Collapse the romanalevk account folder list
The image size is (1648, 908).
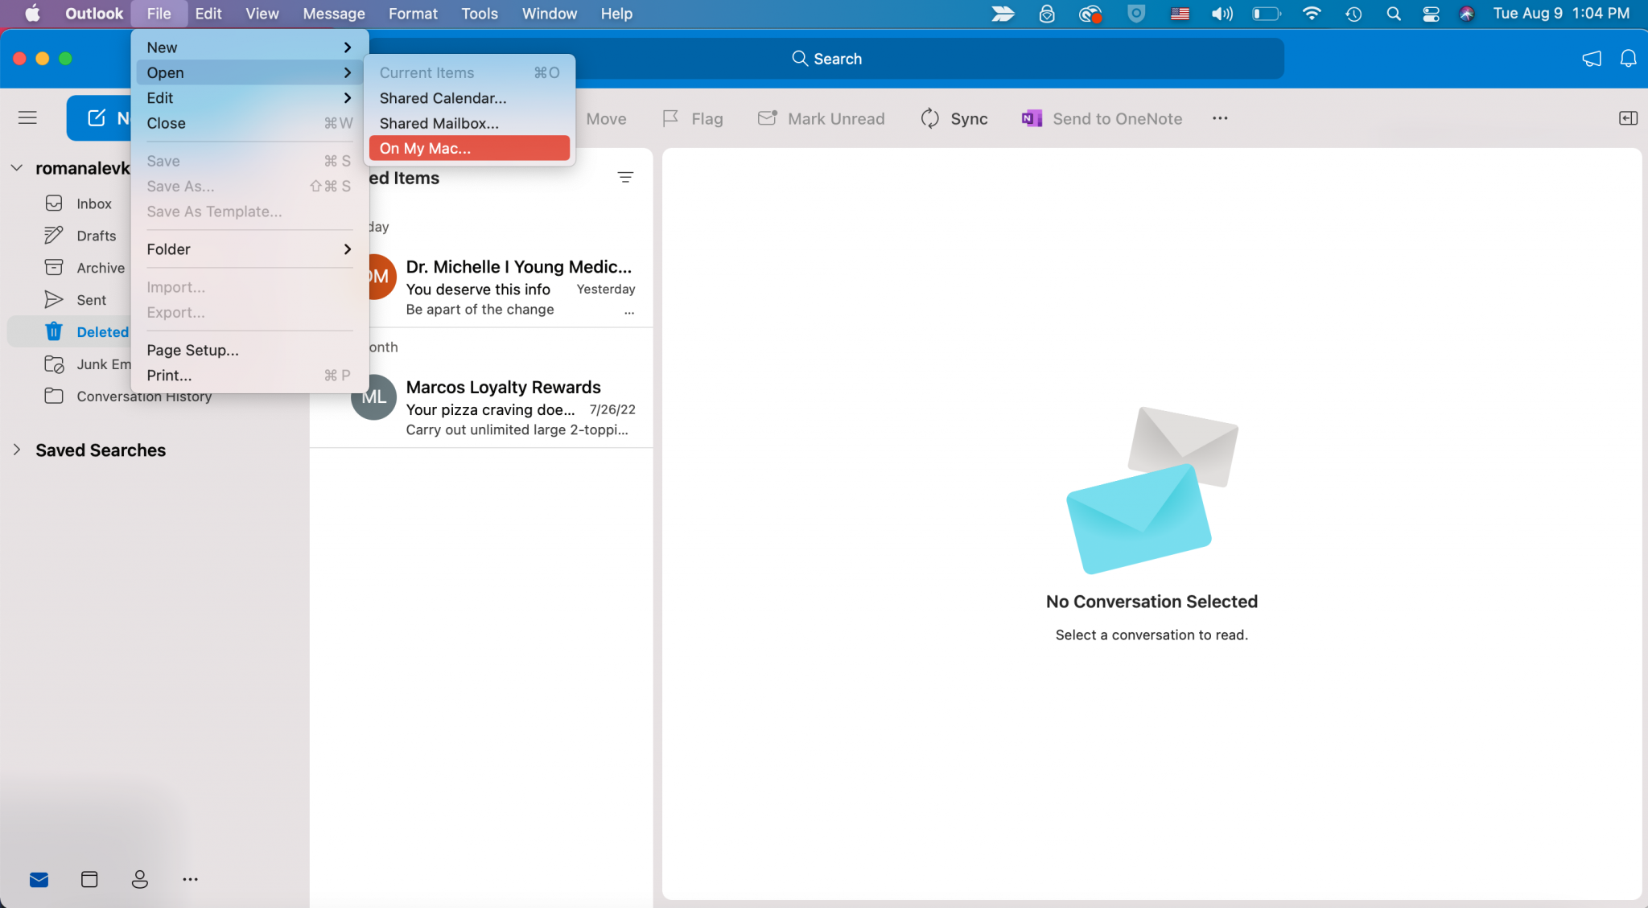[16, 167]
